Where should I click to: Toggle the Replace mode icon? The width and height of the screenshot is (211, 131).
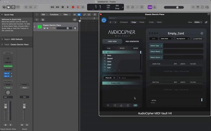[x=128, y=7]
